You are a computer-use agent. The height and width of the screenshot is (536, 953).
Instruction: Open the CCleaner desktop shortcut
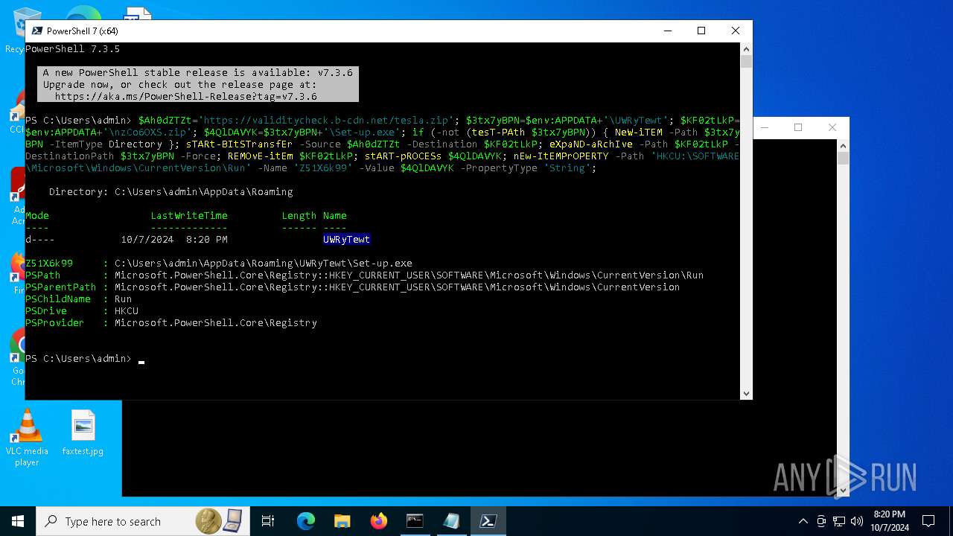(x=16, y=112)
